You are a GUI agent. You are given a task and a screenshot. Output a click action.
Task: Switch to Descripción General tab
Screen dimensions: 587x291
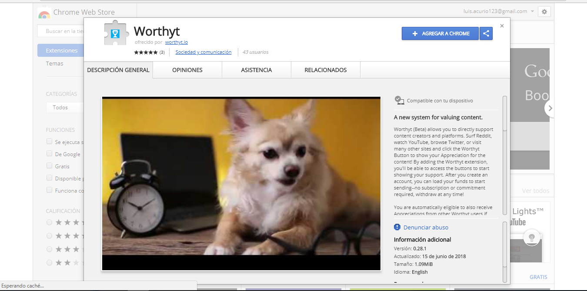[x=118, y=70]
